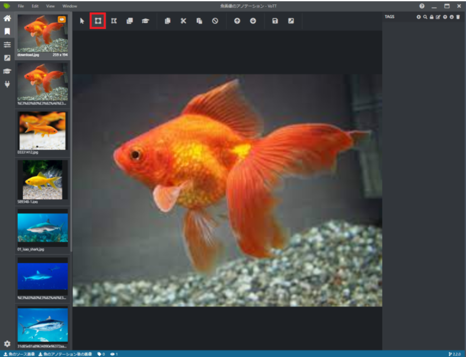Viewport: 466px width, 357px height.
Task: Open Connections plug icon in sidebar
Action: pyautogui.click(x=7, y=84)
